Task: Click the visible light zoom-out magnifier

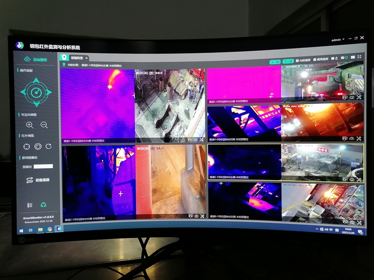Action: click(x=44, y=125)
